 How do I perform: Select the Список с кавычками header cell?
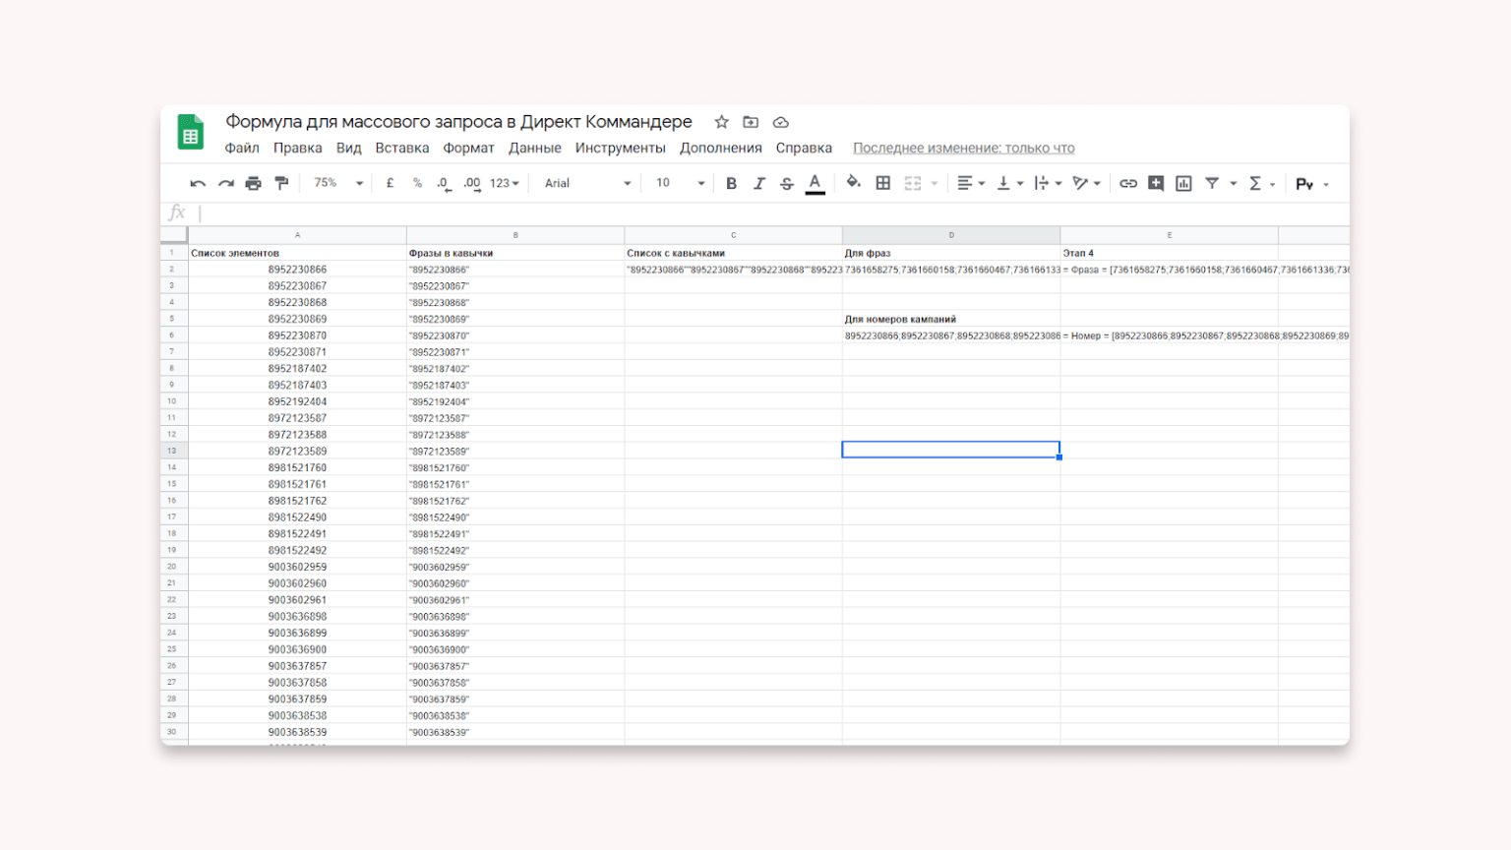[733, 253]
